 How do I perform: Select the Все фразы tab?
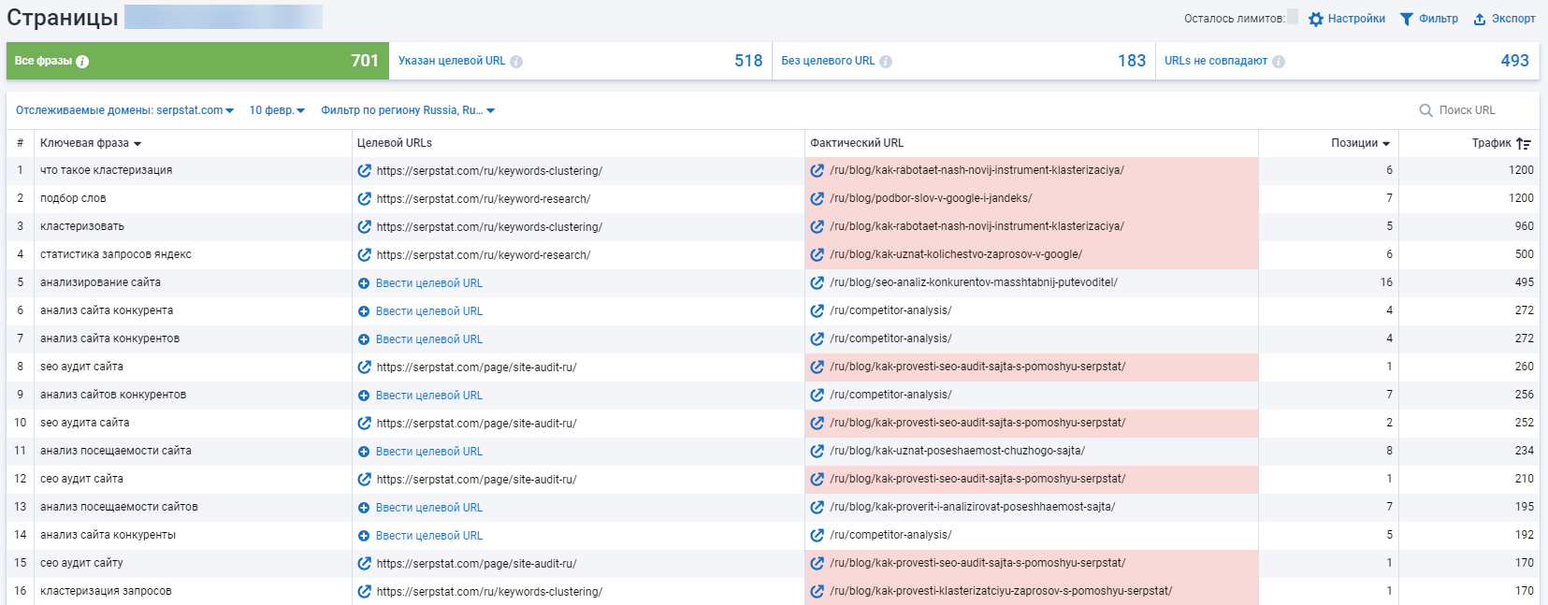point(197,61)
